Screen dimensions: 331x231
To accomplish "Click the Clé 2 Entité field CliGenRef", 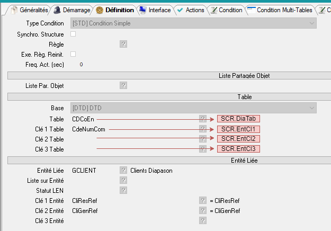I will click(x=85, y=210).
